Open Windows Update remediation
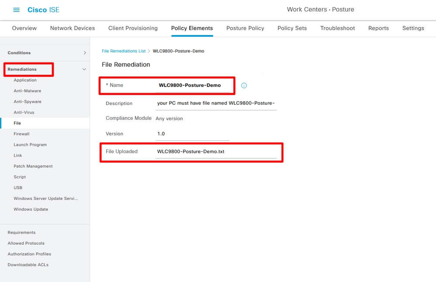 tap(31, 209)
